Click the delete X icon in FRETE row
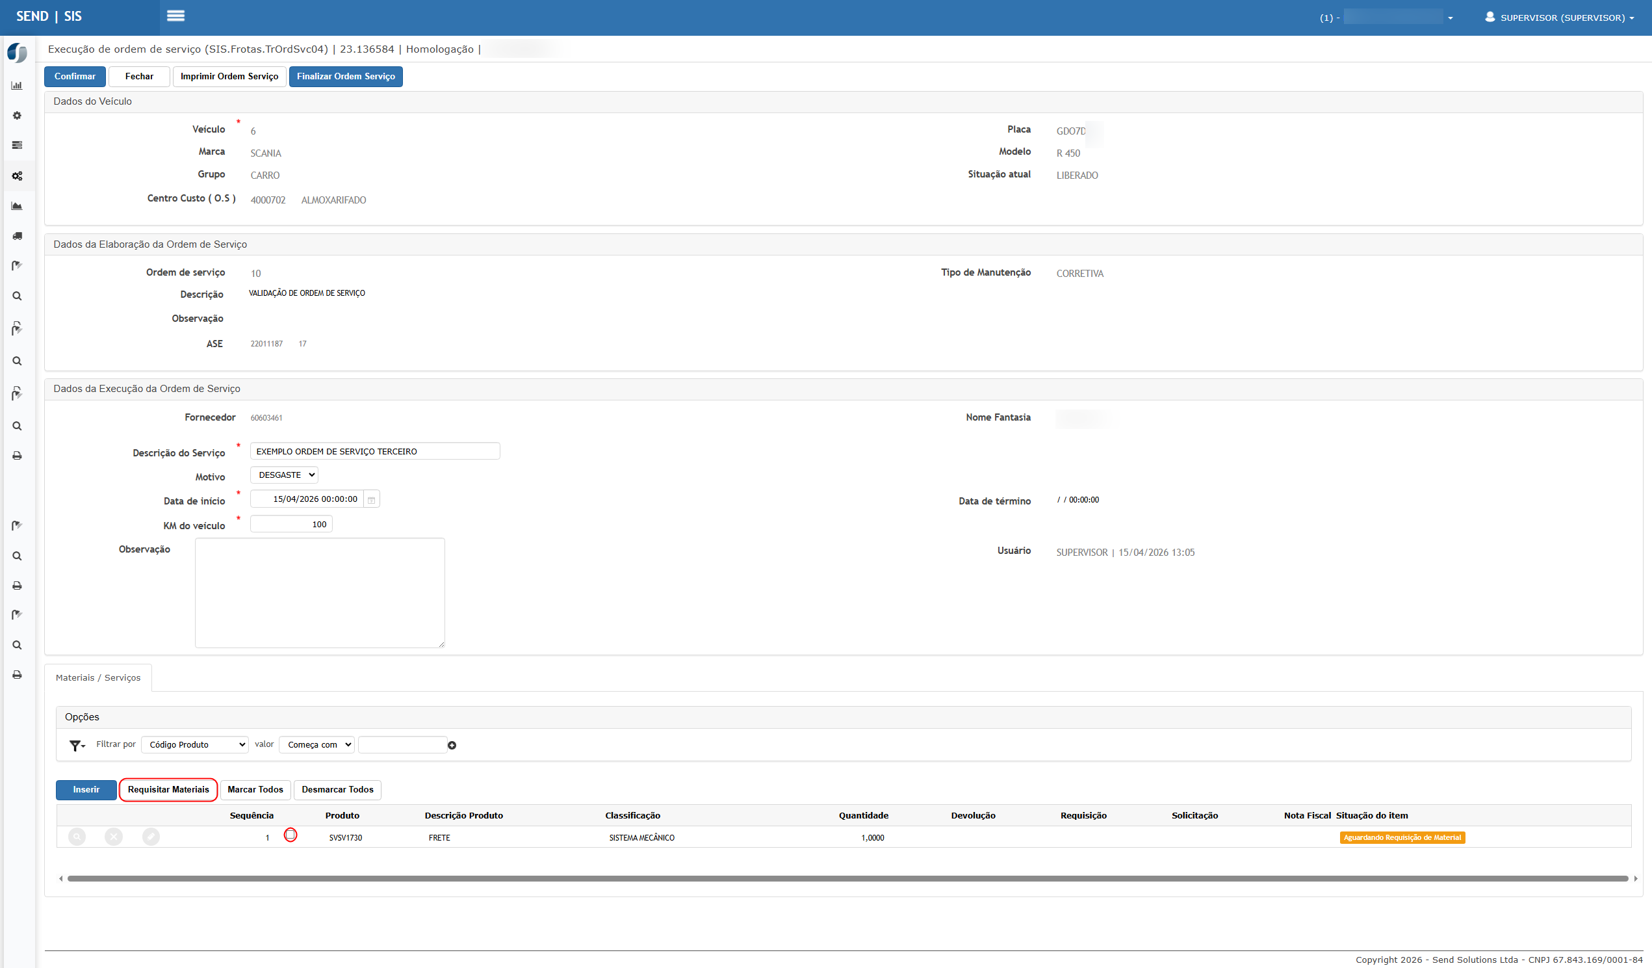The image size is (1652, 968). click(x=114, y=837)
